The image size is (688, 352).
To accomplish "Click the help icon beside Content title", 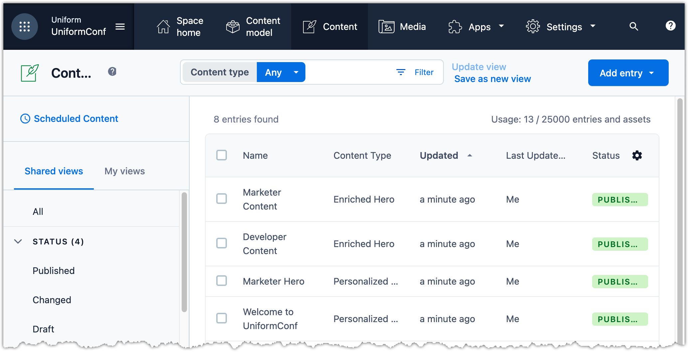I will (x=112, y=71).
